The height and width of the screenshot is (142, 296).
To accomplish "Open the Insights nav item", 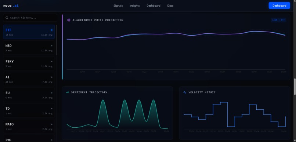I will click(135, 6).
